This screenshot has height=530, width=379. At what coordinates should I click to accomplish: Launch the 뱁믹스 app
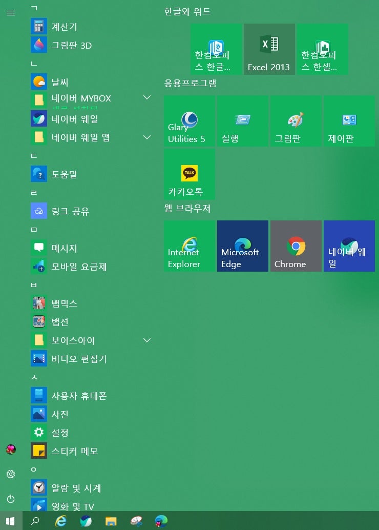coord(91,303)
